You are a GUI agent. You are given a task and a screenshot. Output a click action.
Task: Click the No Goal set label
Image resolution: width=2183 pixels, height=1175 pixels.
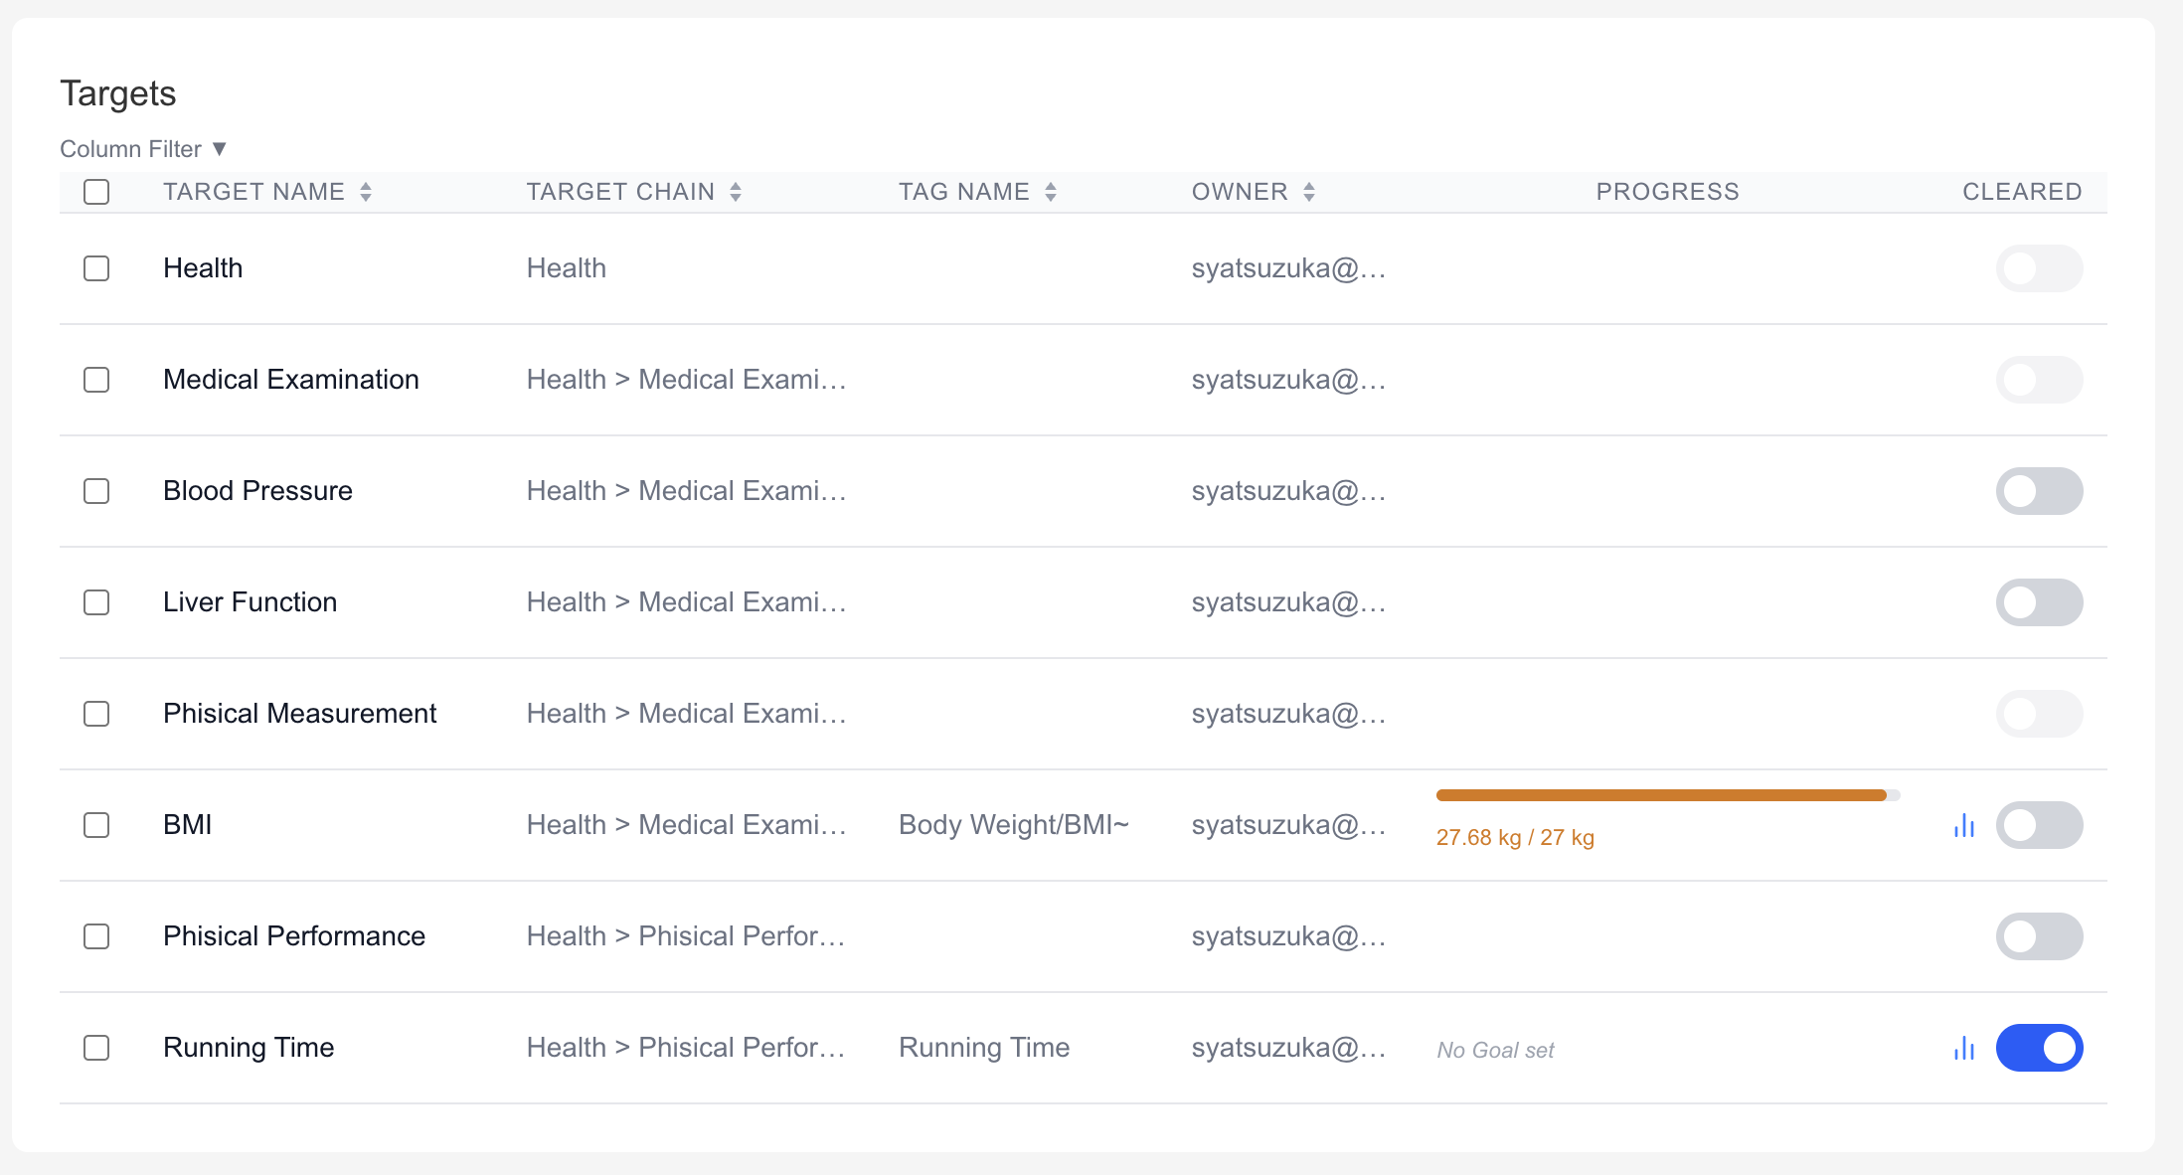1494,1050
